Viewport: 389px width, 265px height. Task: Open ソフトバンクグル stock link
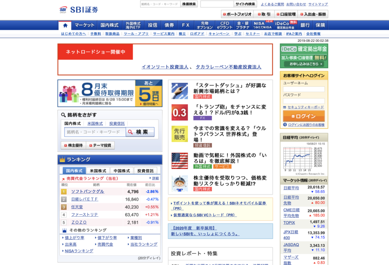88,192
